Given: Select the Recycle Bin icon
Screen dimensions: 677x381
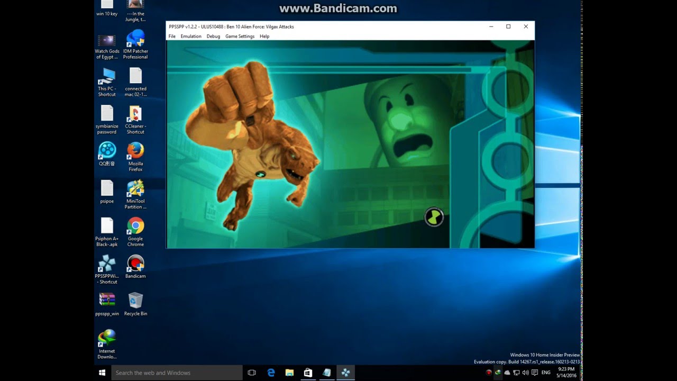Looking at the screenshot, I should tap(135, 304).
